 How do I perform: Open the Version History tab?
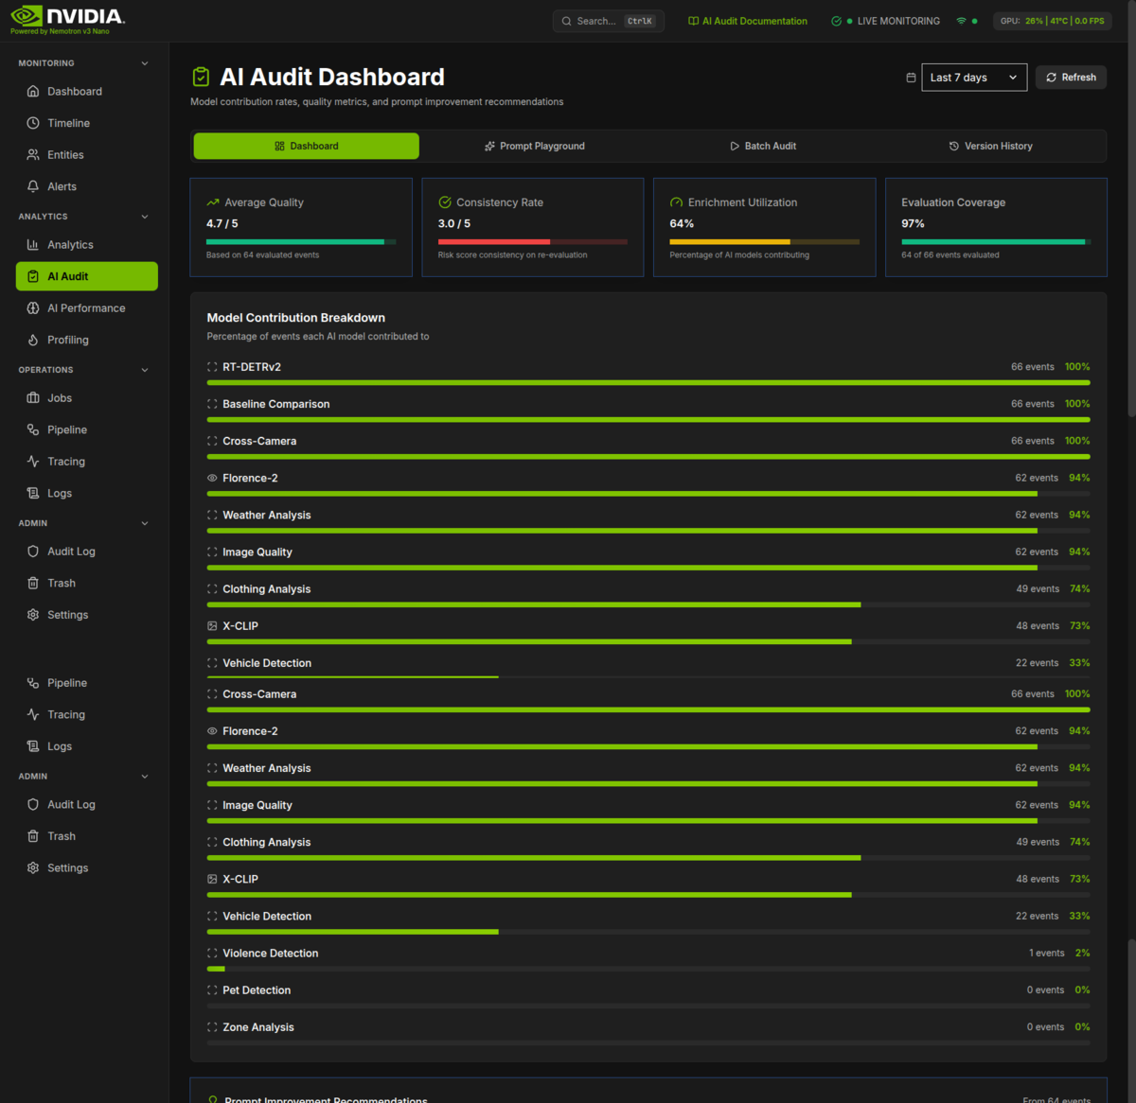click(990, 146)
